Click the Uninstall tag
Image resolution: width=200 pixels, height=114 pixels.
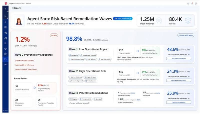click(98, 99)
